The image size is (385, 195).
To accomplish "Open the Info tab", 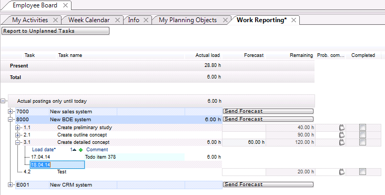I will (134, 20).
